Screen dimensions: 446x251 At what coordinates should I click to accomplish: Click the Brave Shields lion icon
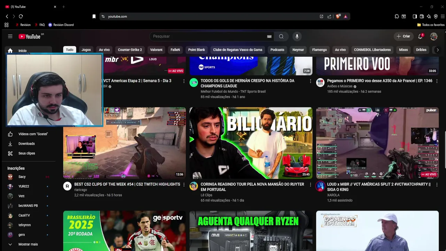point(338,16)
